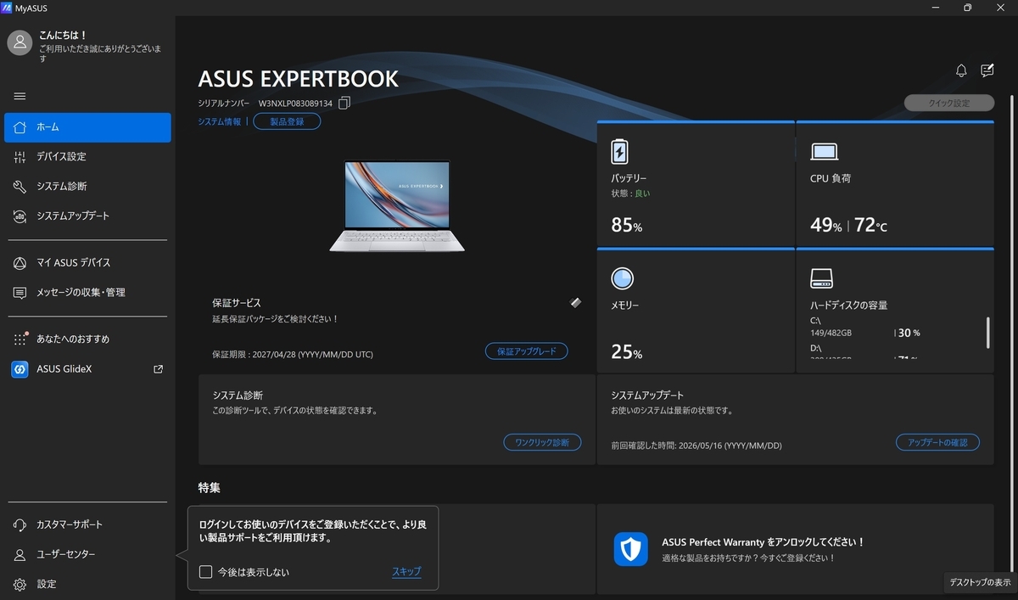The width and height of the screenshot is (1018, 600).
Task: Click the ASUS EXPERTBOOK heading
Action: (x=298, y=79)
